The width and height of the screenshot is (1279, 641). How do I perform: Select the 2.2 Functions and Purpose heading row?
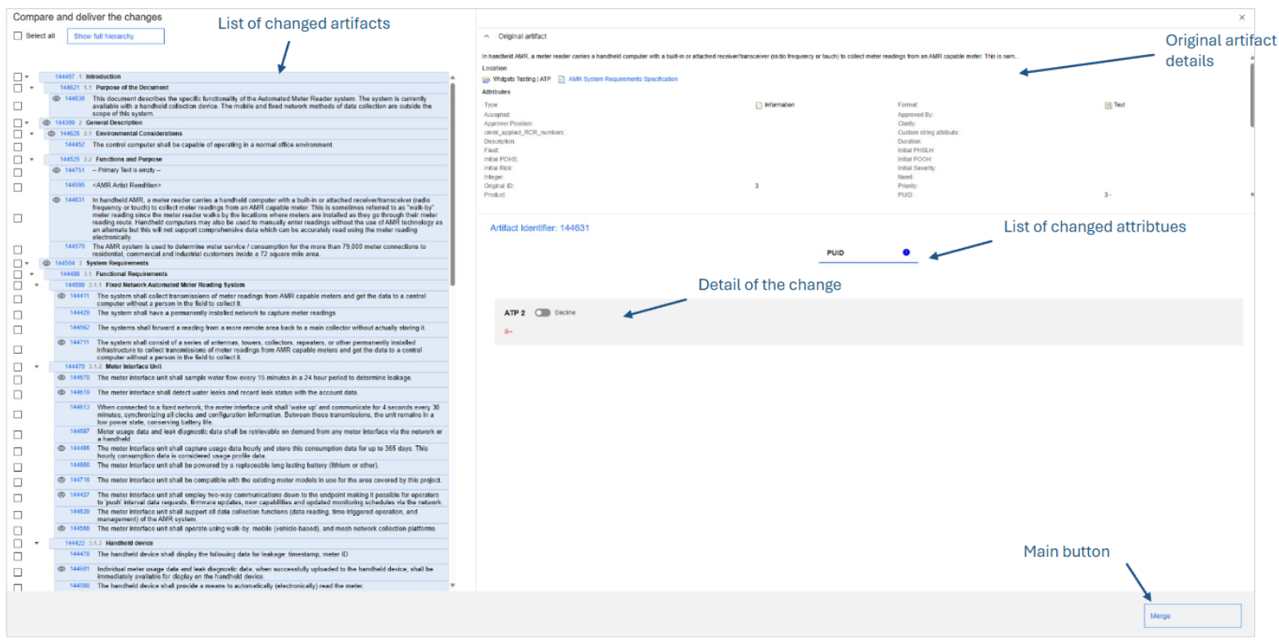pyautogui.click(x=117, y=159)
